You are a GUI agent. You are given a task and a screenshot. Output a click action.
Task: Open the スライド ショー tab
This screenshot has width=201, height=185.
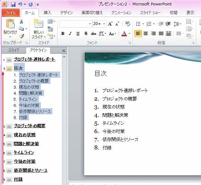pyautogui.click(x=150, y=13)
